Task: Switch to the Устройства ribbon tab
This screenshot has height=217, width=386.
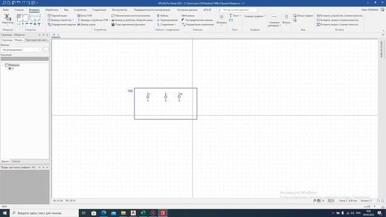Action: [80, 10]
